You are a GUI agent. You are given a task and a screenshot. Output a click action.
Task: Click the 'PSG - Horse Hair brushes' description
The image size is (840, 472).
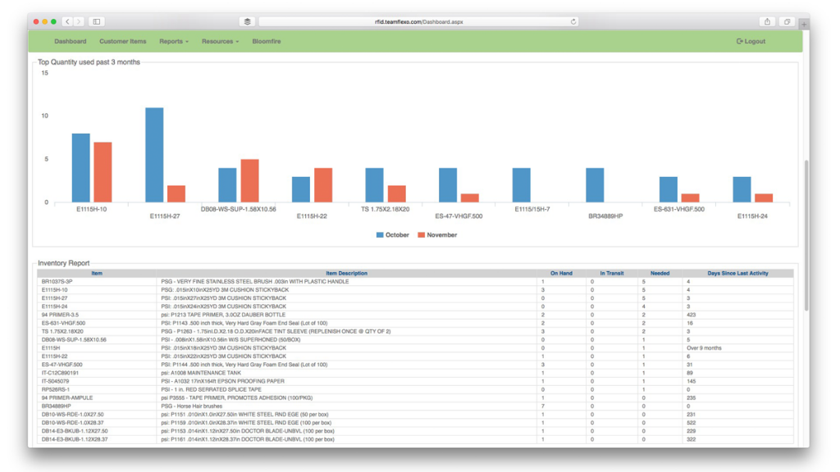191,406
